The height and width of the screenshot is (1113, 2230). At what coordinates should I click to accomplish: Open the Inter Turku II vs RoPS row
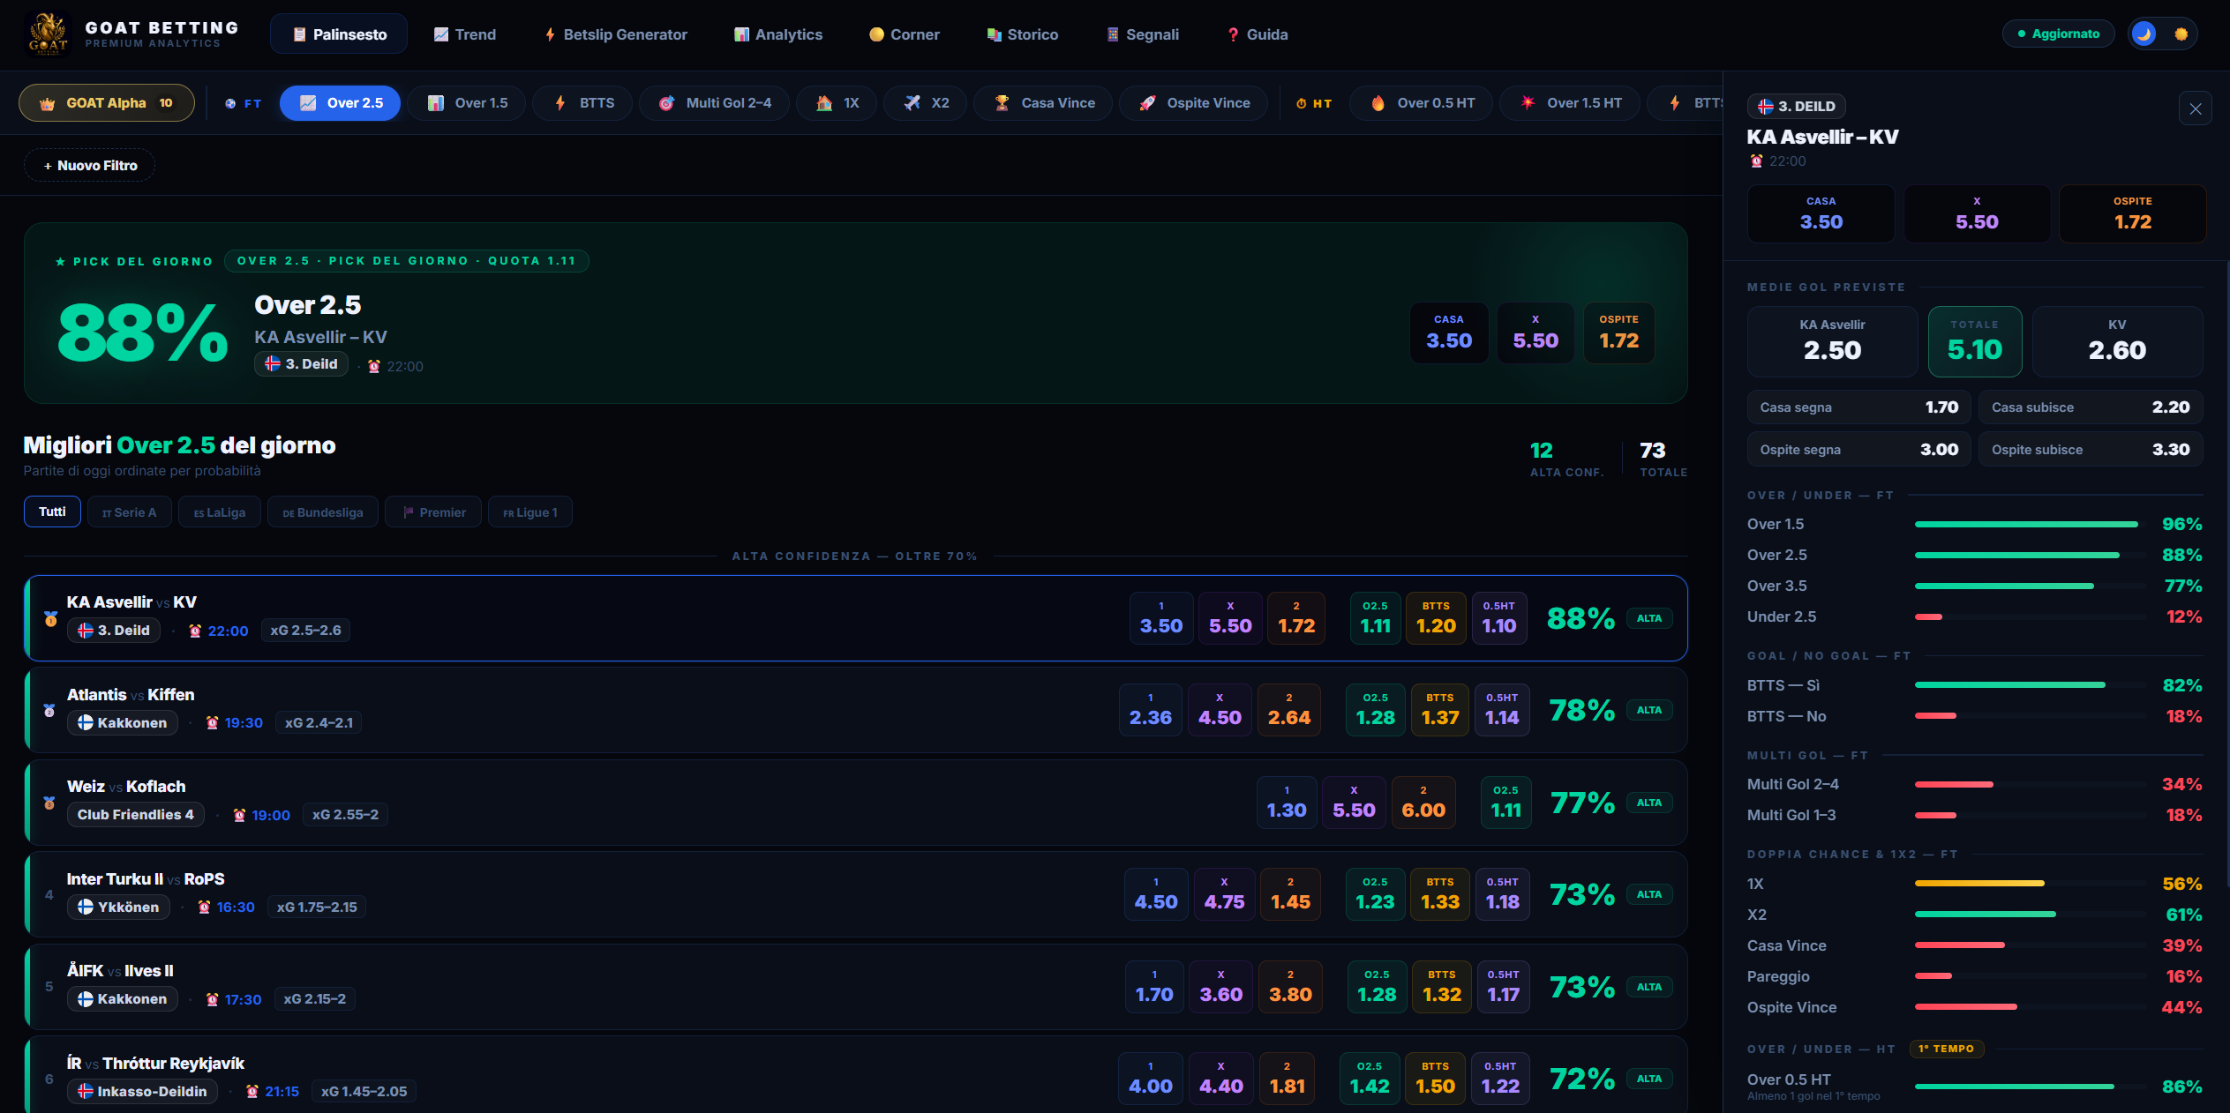(856, 894)
